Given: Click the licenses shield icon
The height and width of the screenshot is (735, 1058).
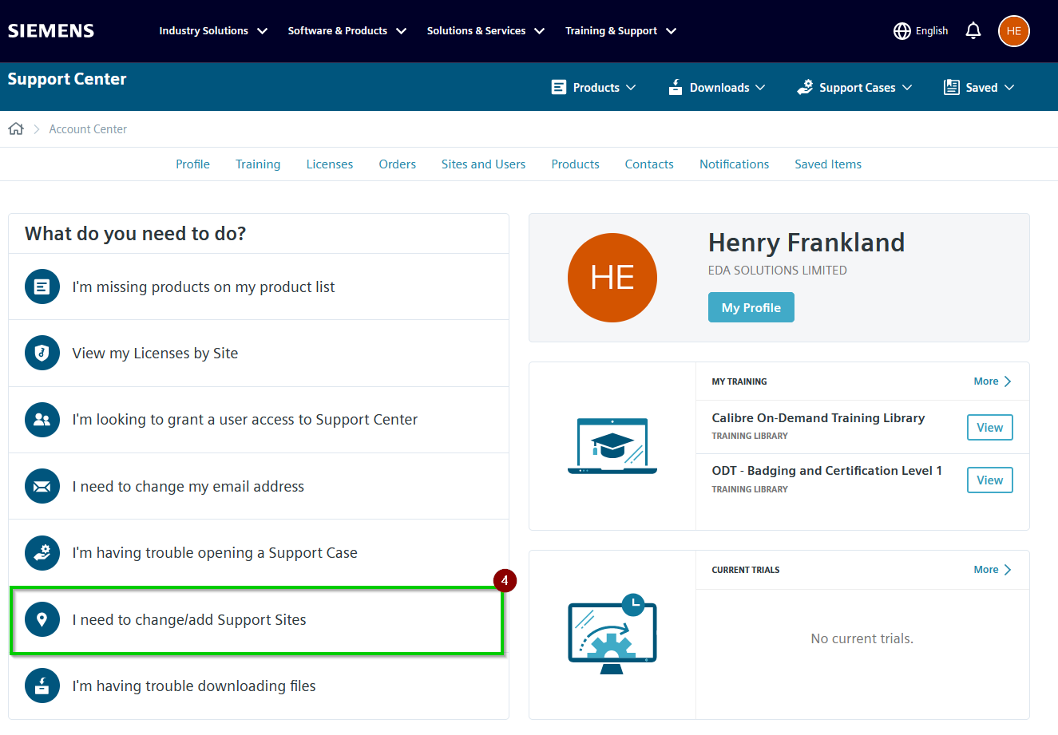Looking at the screenshot, I should (42, 353).
